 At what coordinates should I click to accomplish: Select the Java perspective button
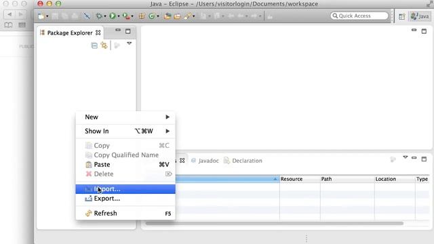point(420,16)
